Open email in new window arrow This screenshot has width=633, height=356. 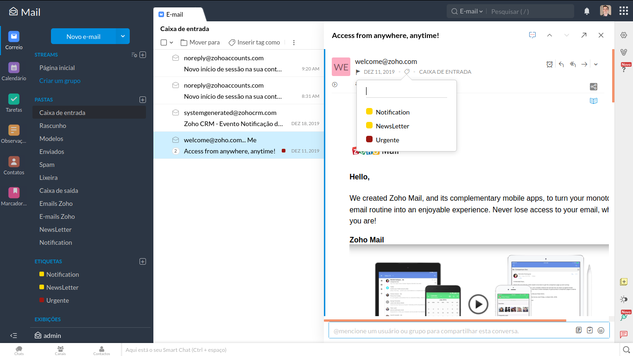point(584,35)
